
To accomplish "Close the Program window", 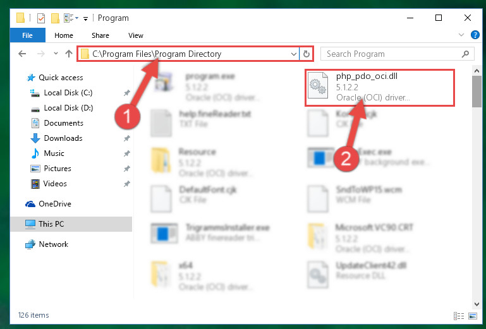I will click(x=468, y=18).
